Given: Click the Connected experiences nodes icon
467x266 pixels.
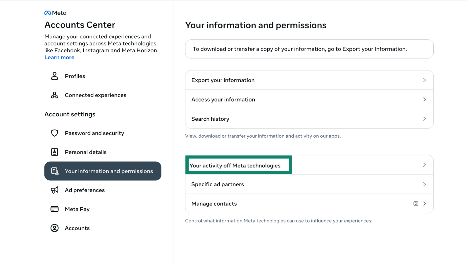Looking at the screenshot, I should (x=54, y=95).
